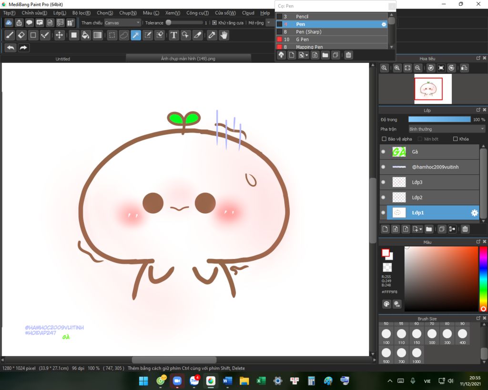This screenshot has height=390, width=488.
Task: Open the Lớp1 layer settings gear
Action: pos(474,213)
